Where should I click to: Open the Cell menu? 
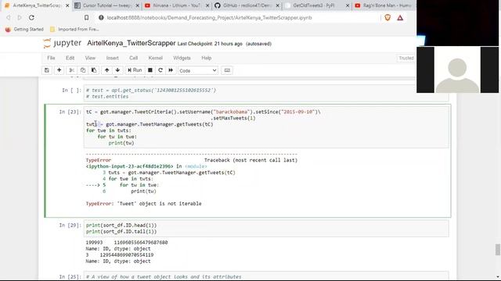(x=134, y=58)
